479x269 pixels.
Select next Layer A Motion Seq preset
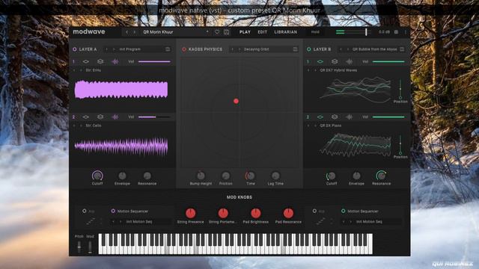pyautogui.click(x=120, y=222)
